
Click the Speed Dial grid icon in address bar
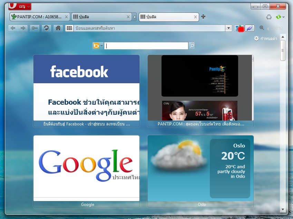pos(69,28)
